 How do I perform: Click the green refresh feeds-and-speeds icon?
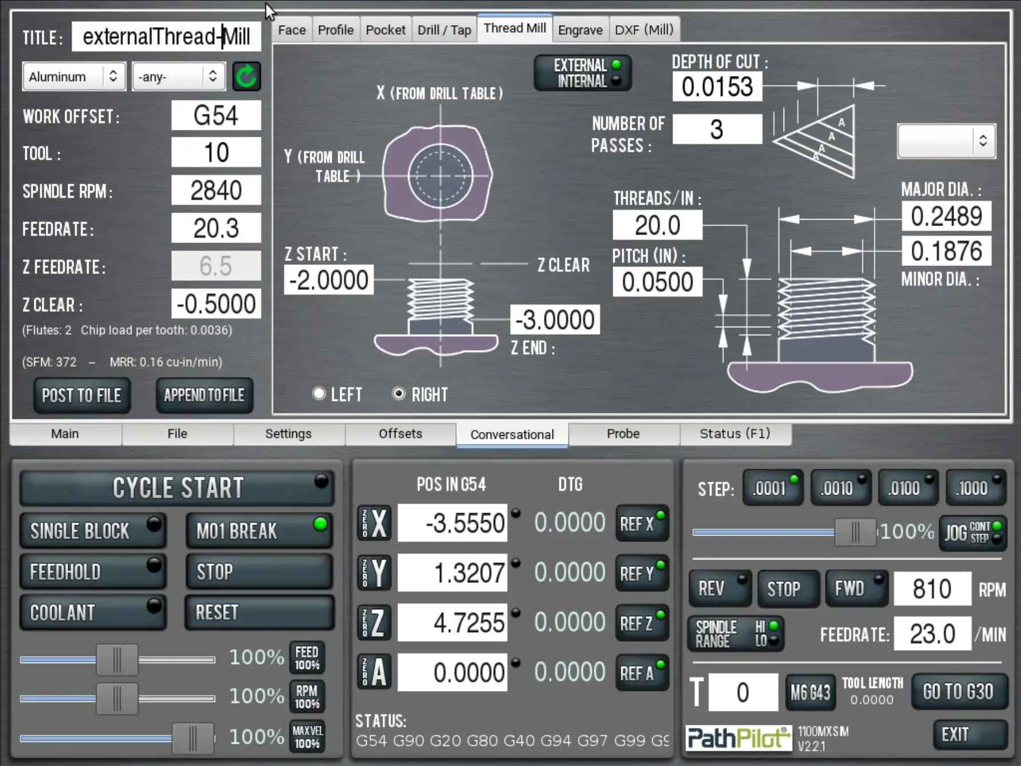[247, 77]
